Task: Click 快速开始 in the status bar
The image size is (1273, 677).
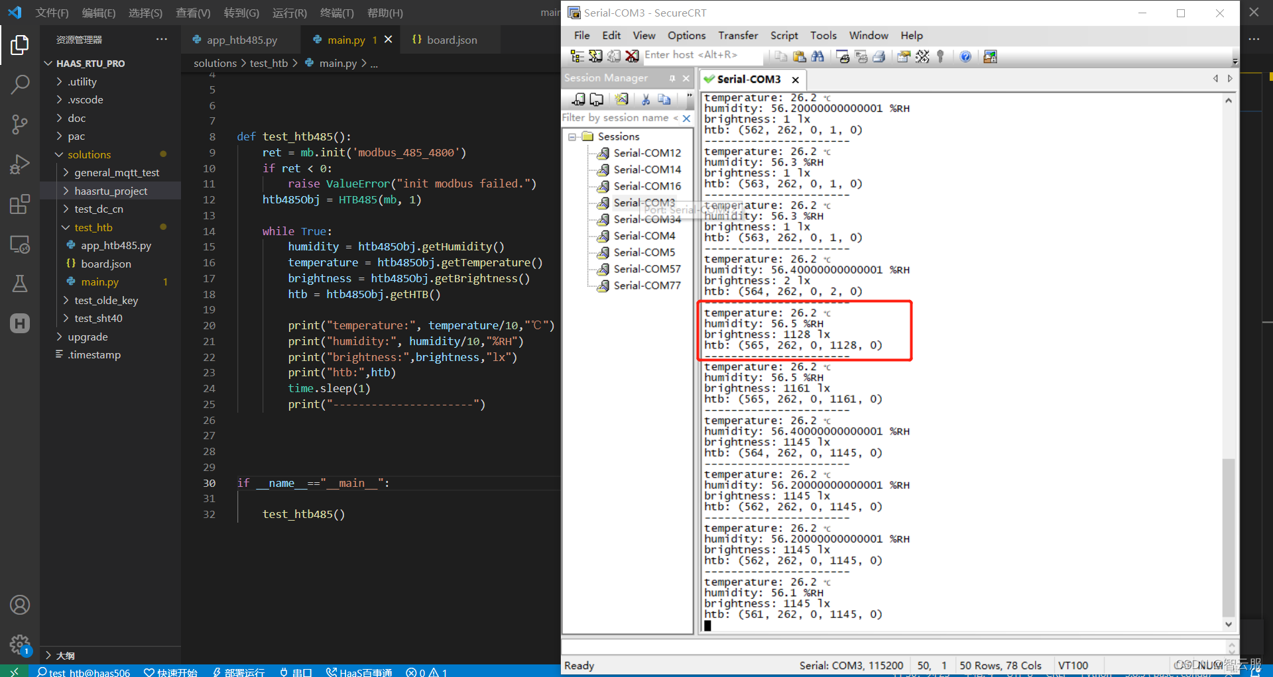Action: (x=171, y=672)
